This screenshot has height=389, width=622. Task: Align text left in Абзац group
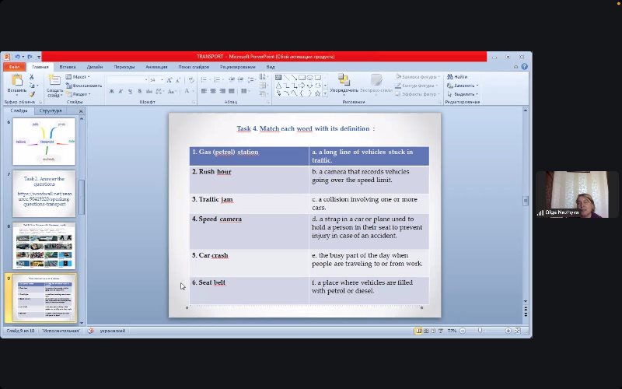[x=204, y=91]
